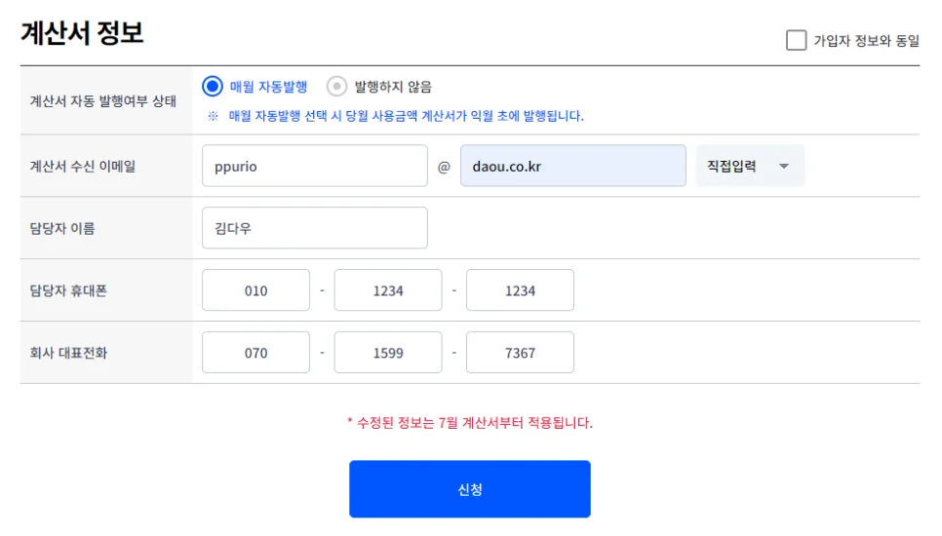This screenshot has width=942, height=536.
Task: Click the red 7월 계산서 notice text
Action: (470, 423)
